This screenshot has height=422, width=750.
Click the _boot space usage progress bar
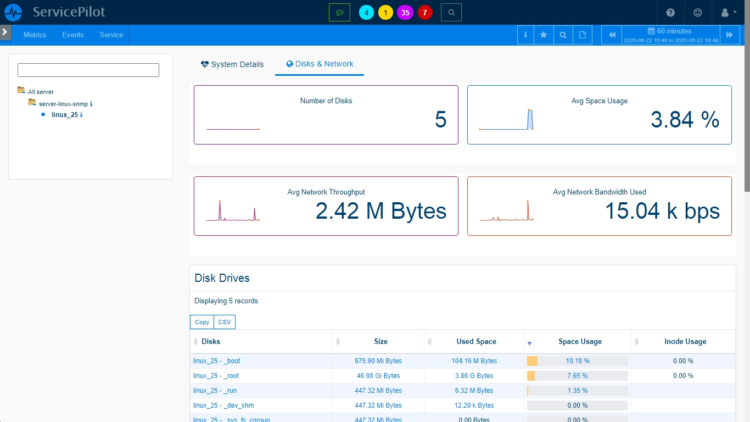click(578, 361)
